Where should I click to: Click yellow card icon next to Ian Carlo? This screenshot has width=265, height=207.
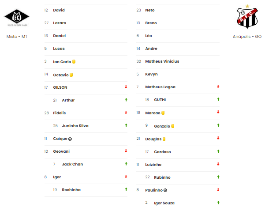(x=74, y=61)
